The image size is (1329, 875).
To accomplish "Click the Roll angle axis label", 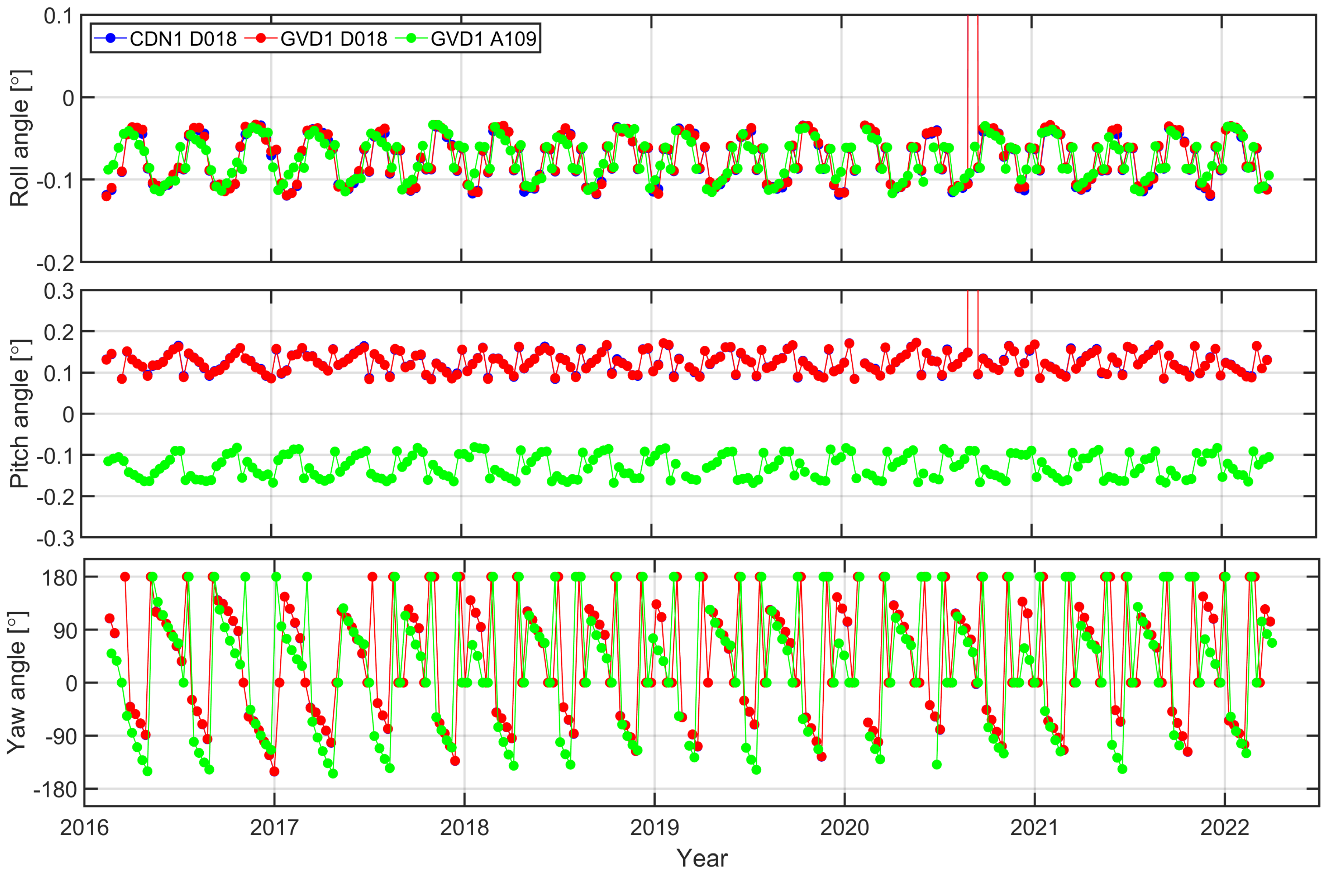I will pos(20,139).
